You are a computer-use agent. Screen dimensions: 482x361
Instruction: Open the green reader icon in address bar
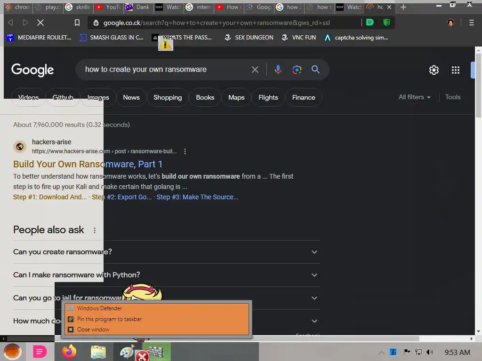(370, 23)
